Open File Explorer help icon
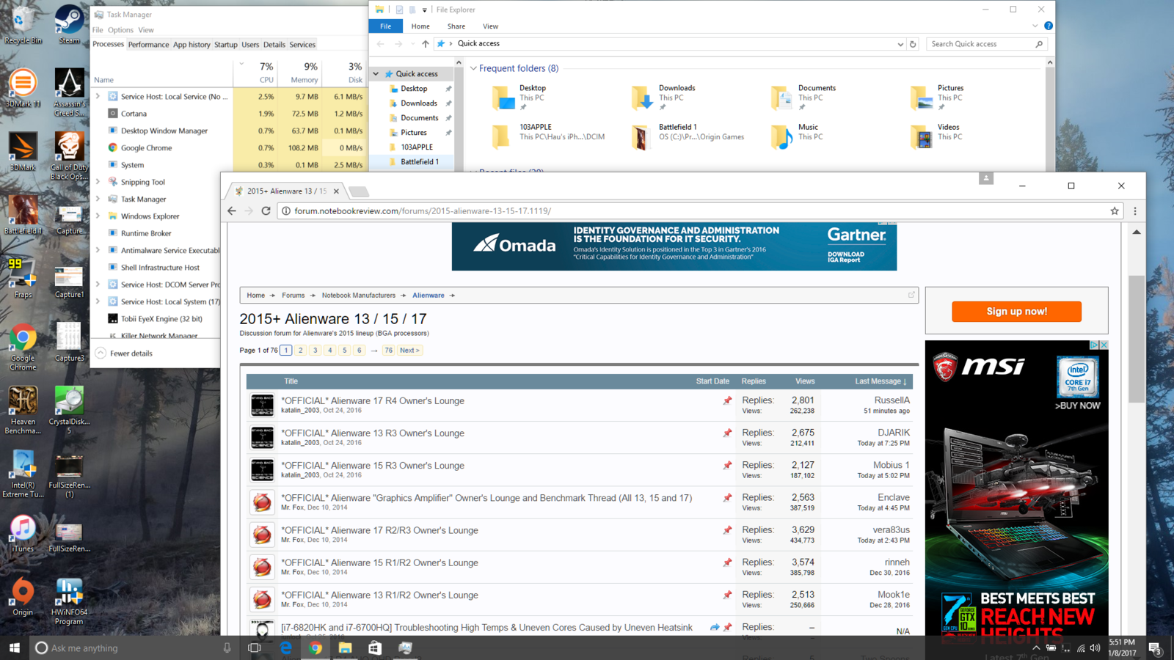The width and height of the screenshot is (1174, 660). [x=1049, y=26]
